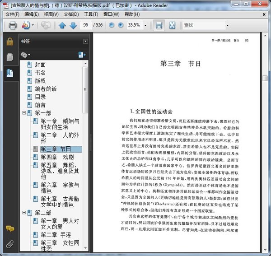Zoom out with the minus button
The image size is (271, 256).
(x=112, y=25)
